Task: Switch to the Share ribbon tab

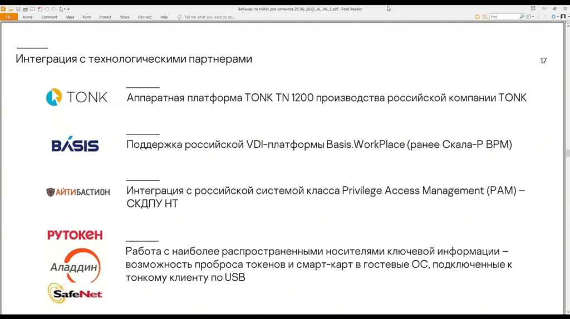Action: [125, 17]
